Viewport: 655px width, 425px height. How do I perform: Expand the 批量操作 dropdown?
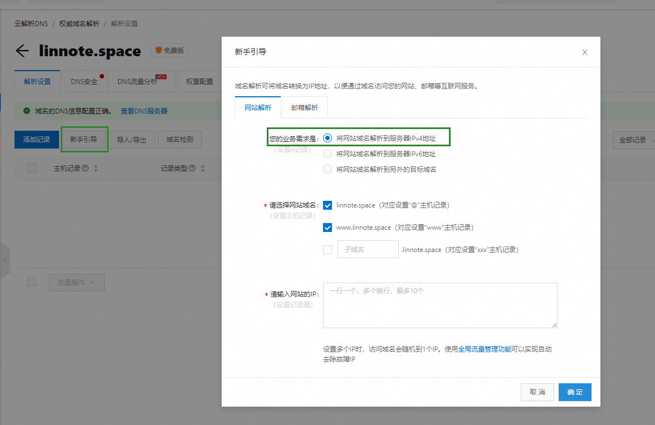coord(76,282)
